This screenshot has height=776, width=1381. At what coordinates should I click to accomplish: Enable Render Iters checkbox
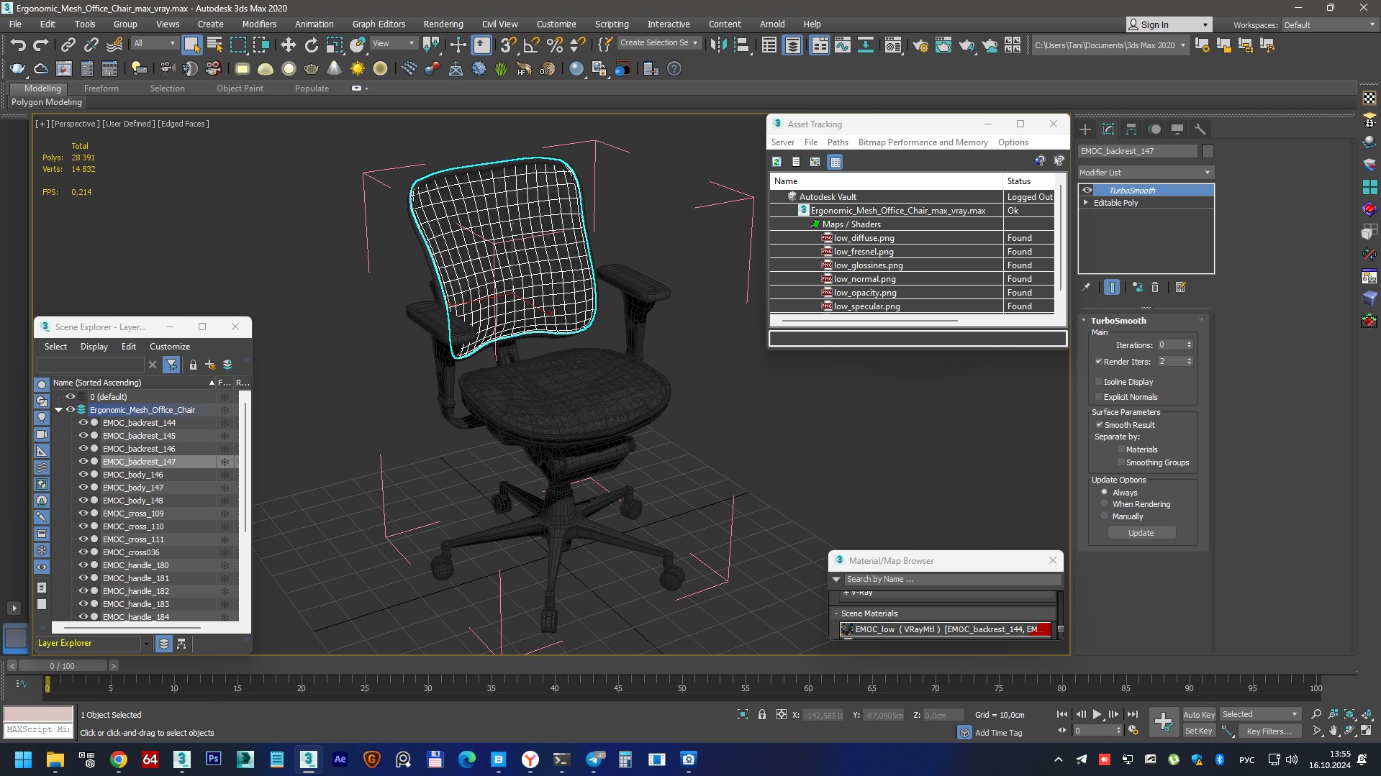(x=1099, y=361)
